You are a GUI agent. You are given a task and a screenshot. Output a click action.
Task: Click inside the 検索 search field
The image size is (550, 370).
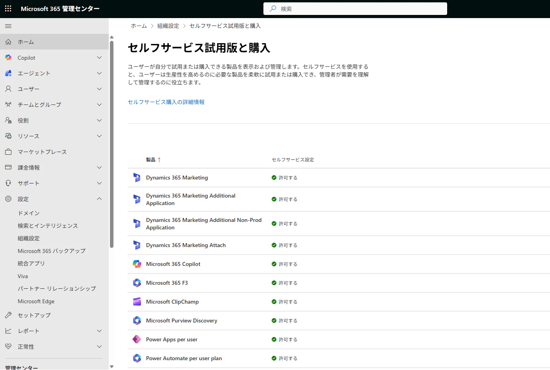click(x=355, y=8)
